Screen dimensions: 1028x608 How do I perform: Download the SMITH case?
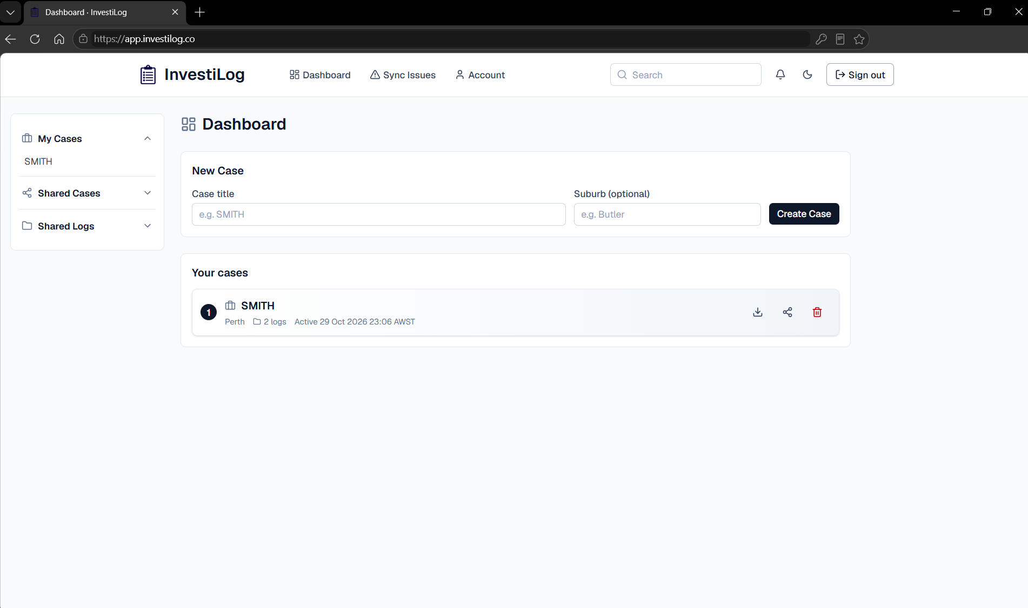tap(758, 312)
